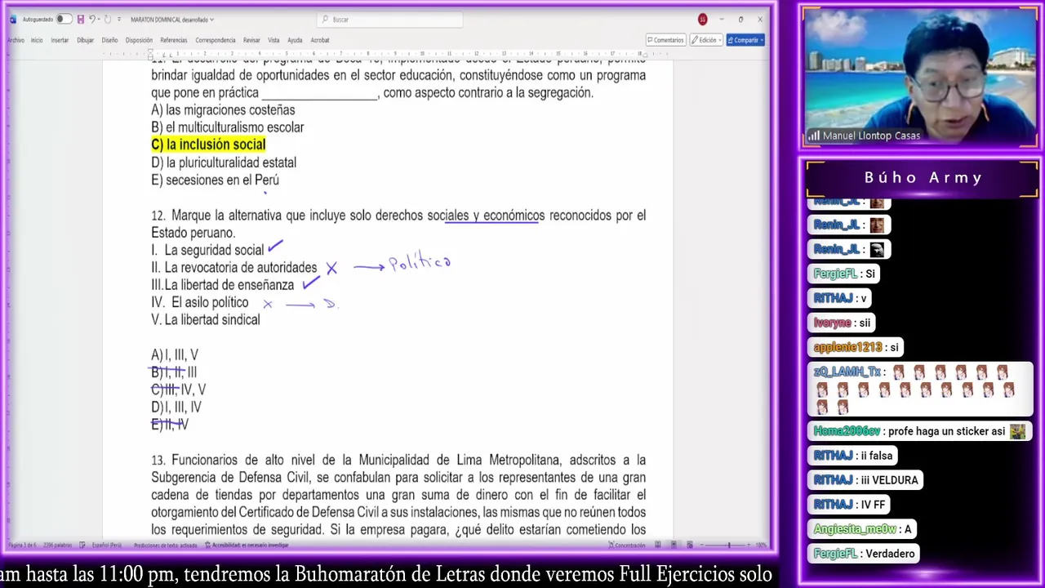The width and height of the screenshot is (1045, 588).
Task: Open the undo history dropdown arrow
Action: pos(99,20)
